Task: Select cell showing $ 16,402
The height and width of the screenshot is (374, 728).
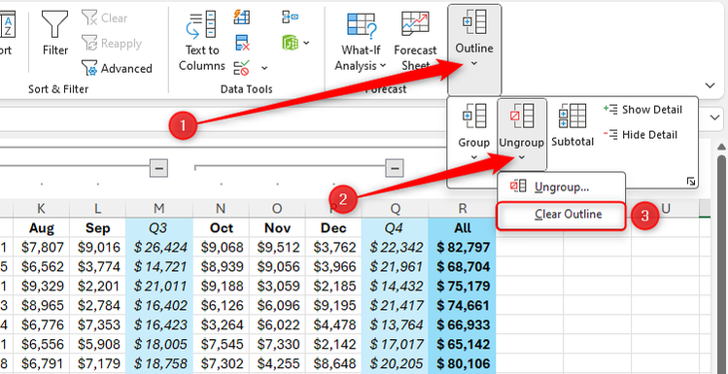Action: [158, 305]
